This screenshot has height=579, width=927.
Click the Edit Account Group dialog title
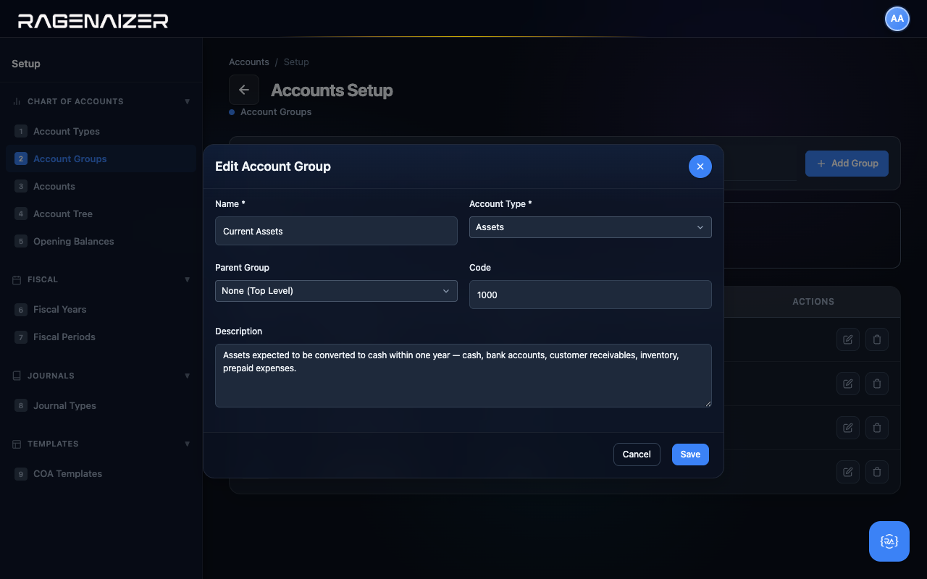click(273, 166)
